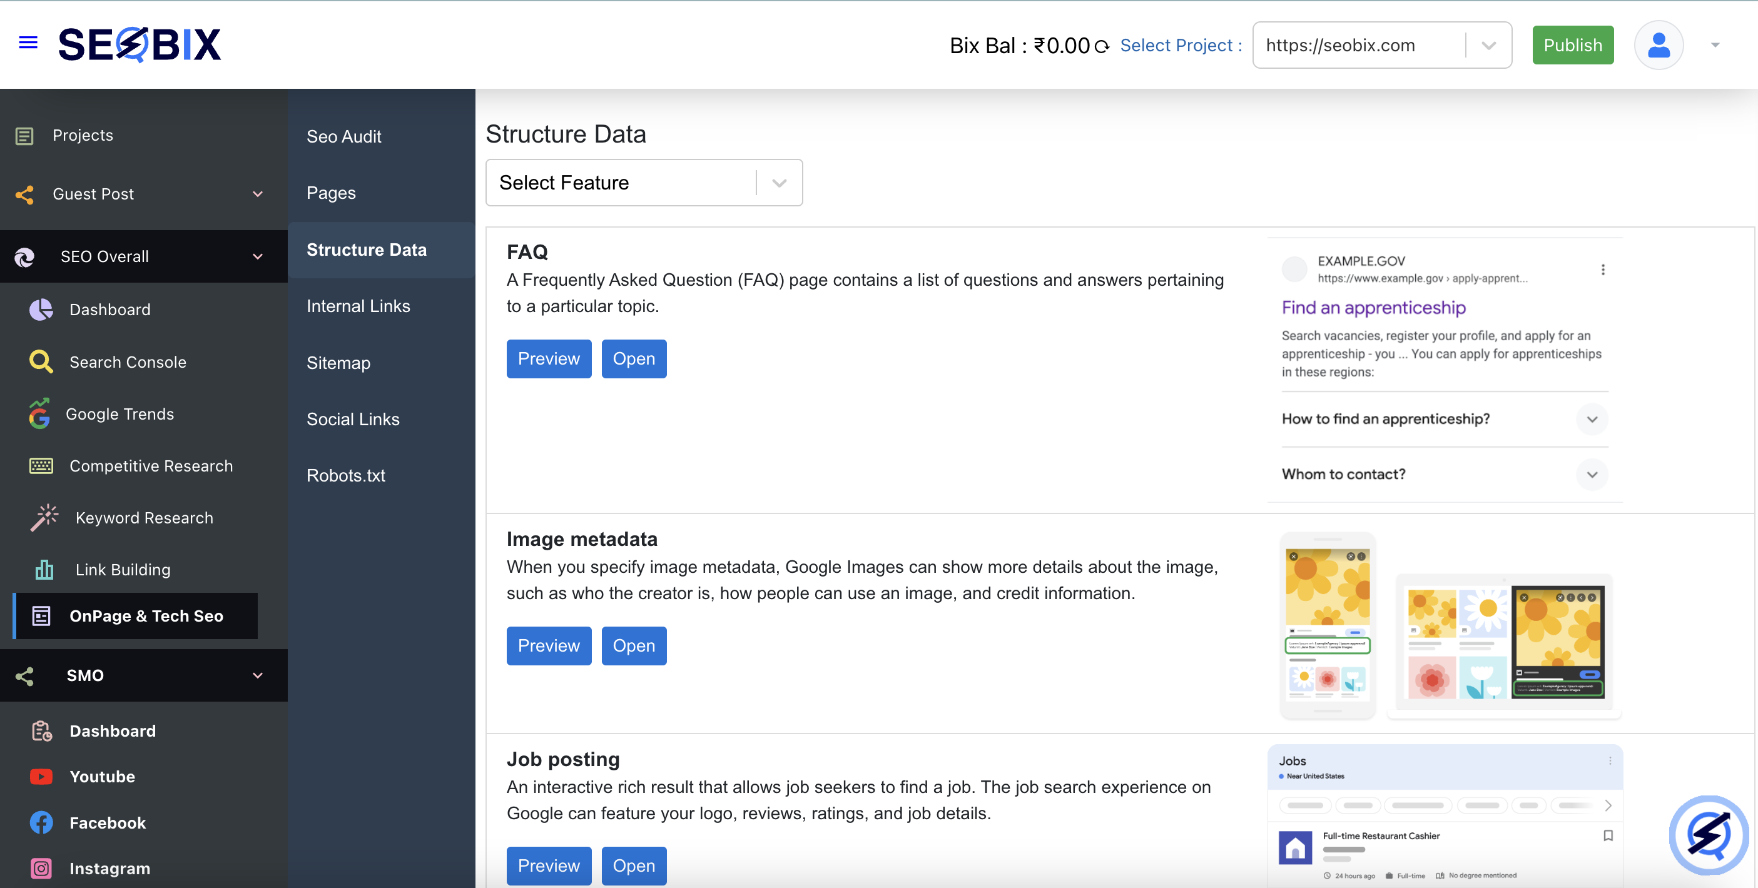Click the SEOBIX logo
The width and height of the screenshot is (1758, 888).
tap(140, 44)
